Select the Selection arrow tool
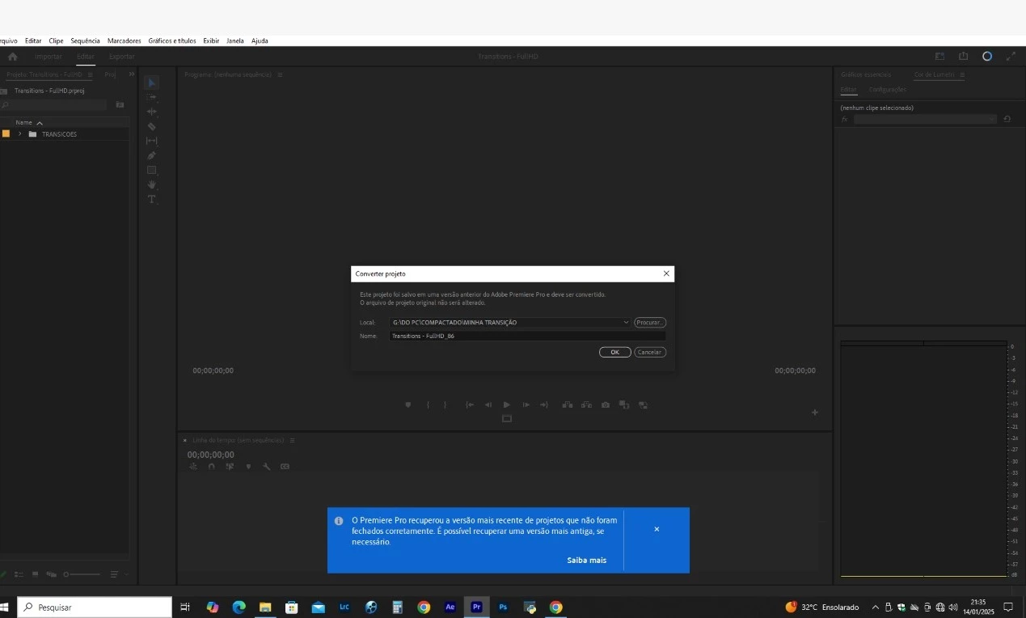The image size is (1026, 618). click(151, 83)
